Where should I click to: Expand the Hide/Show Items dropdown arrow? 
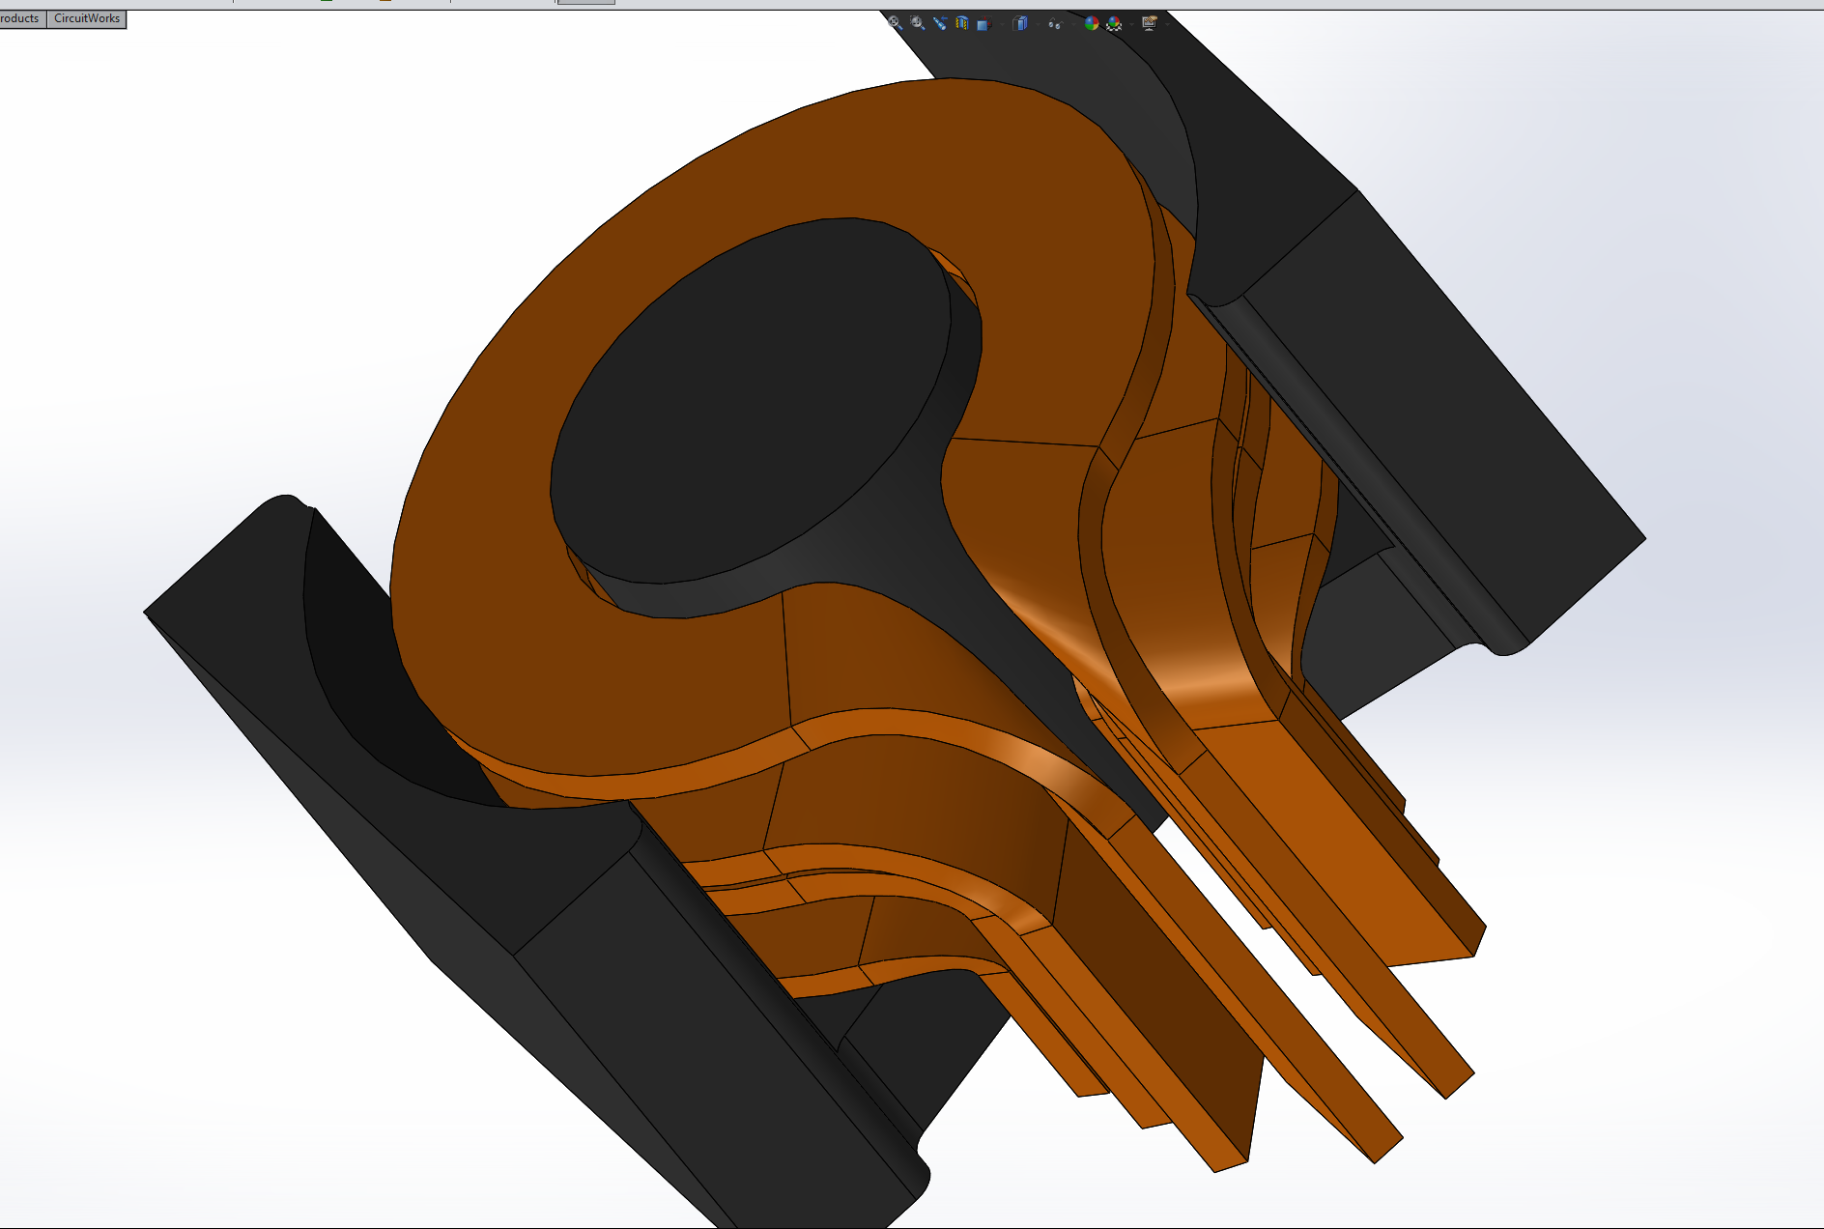1073,24
